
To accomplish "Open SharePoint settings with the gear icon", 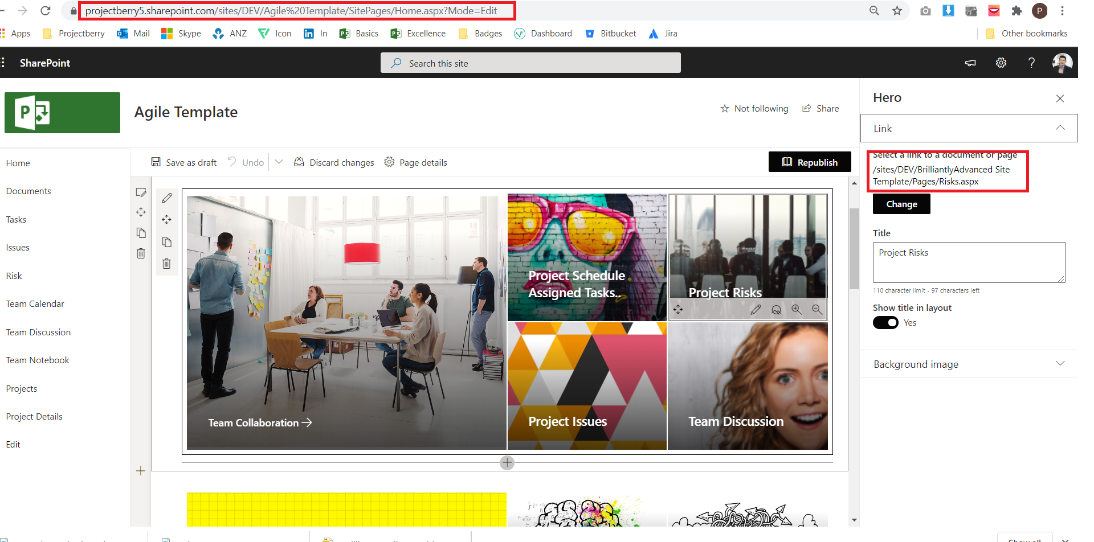I will (x=1001, y=63).
